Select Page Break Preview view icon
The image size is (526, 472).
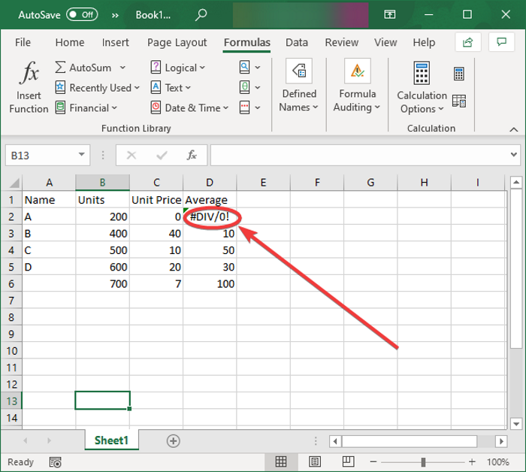[349, 461]
